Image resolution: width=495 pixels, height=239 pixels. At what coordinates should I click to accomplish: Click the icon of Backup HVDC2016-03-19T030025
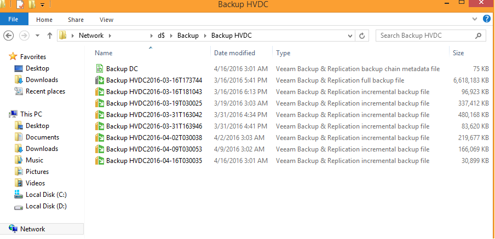pos(100,103)
